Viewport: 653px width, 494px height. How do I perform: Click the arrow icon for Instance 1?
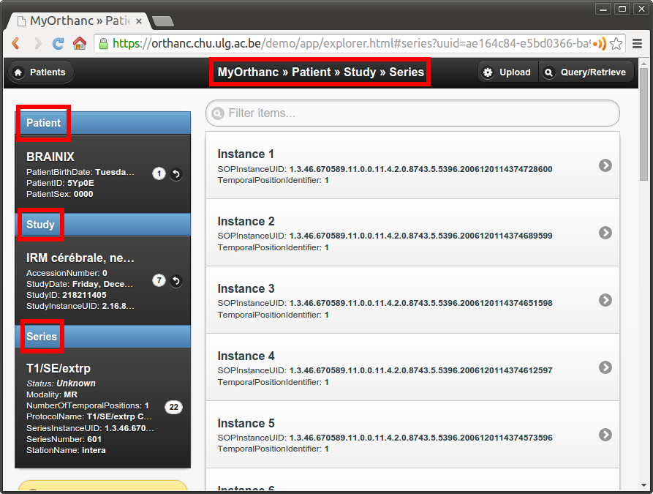(605, 165)
